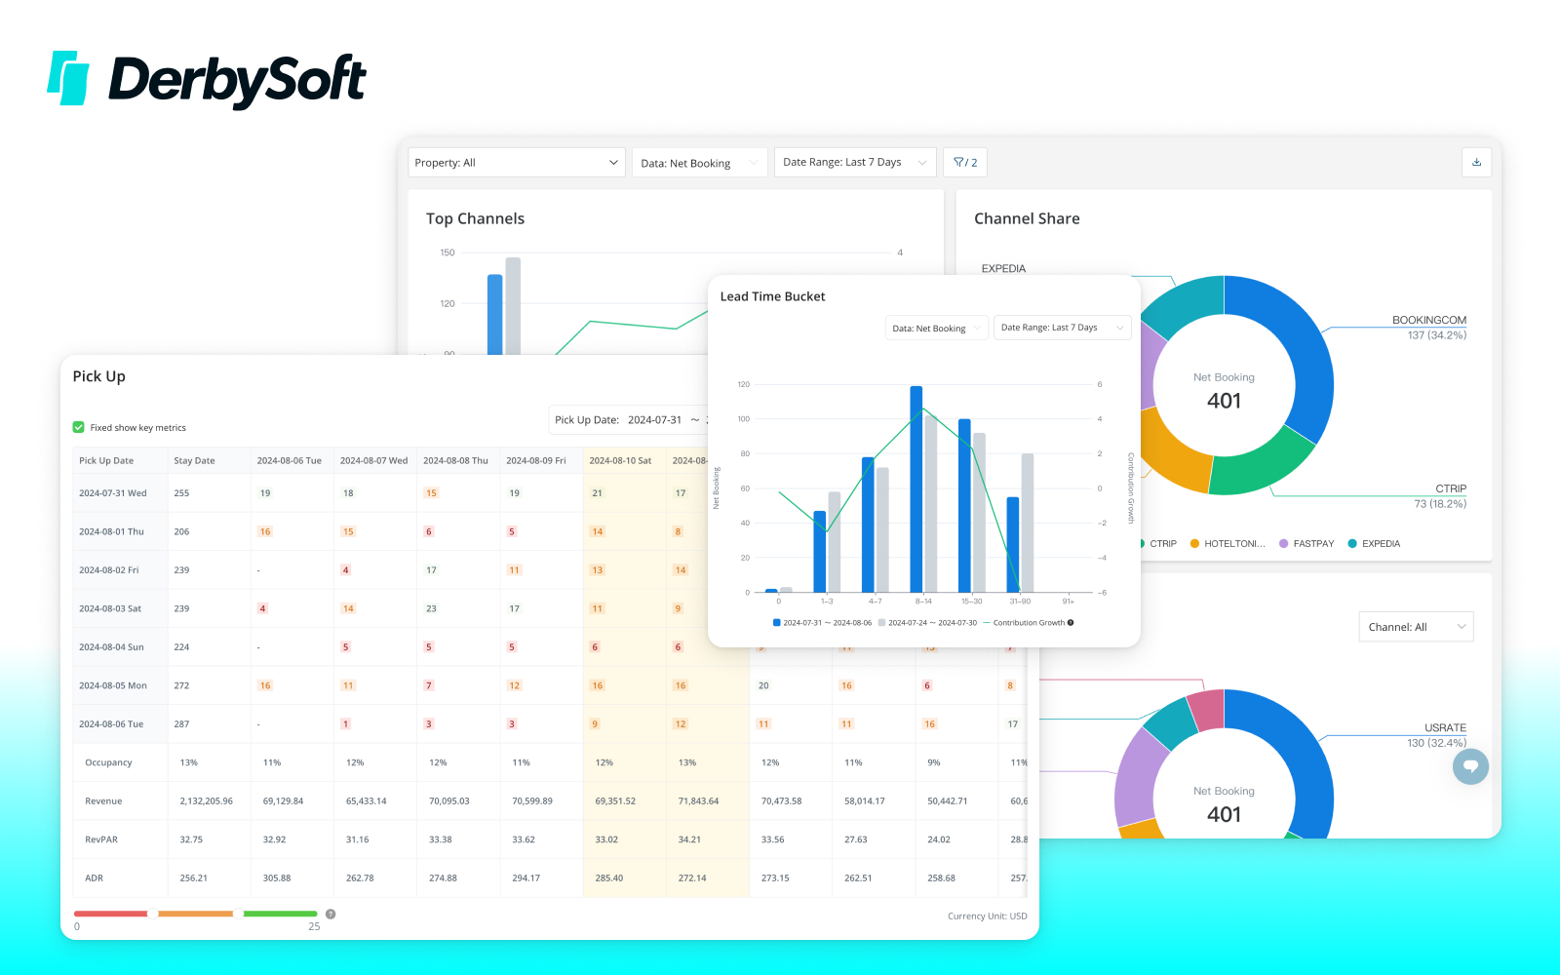The image size is (1560, 975).
Task: Click the download icon in the top toolbar
Action: (1476, 163)
